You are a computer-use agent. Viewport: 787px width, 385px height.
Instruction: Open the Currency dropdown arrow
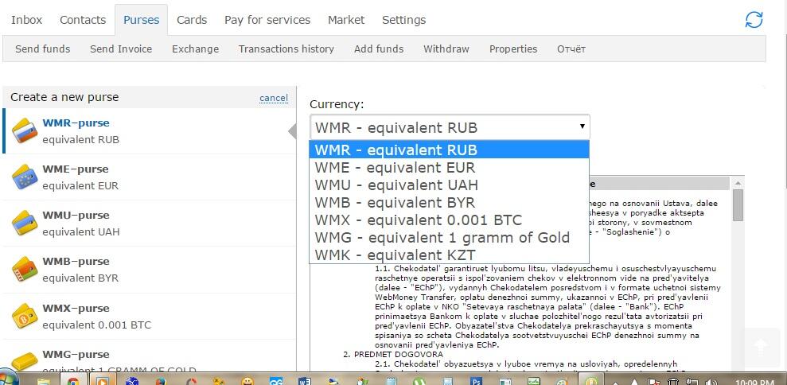(582, 126)
